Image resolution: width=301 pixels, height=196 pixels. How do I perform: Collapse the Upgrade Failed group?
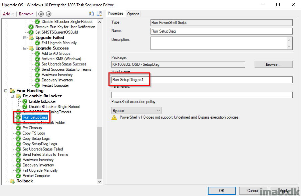(25, 38)
